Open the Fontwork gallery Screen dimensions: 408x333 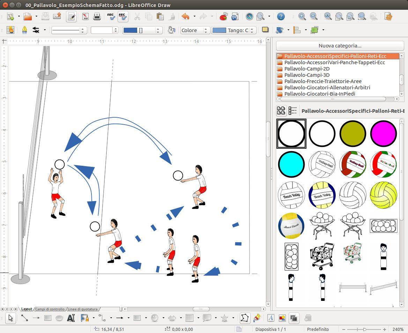tap(271, 318)
